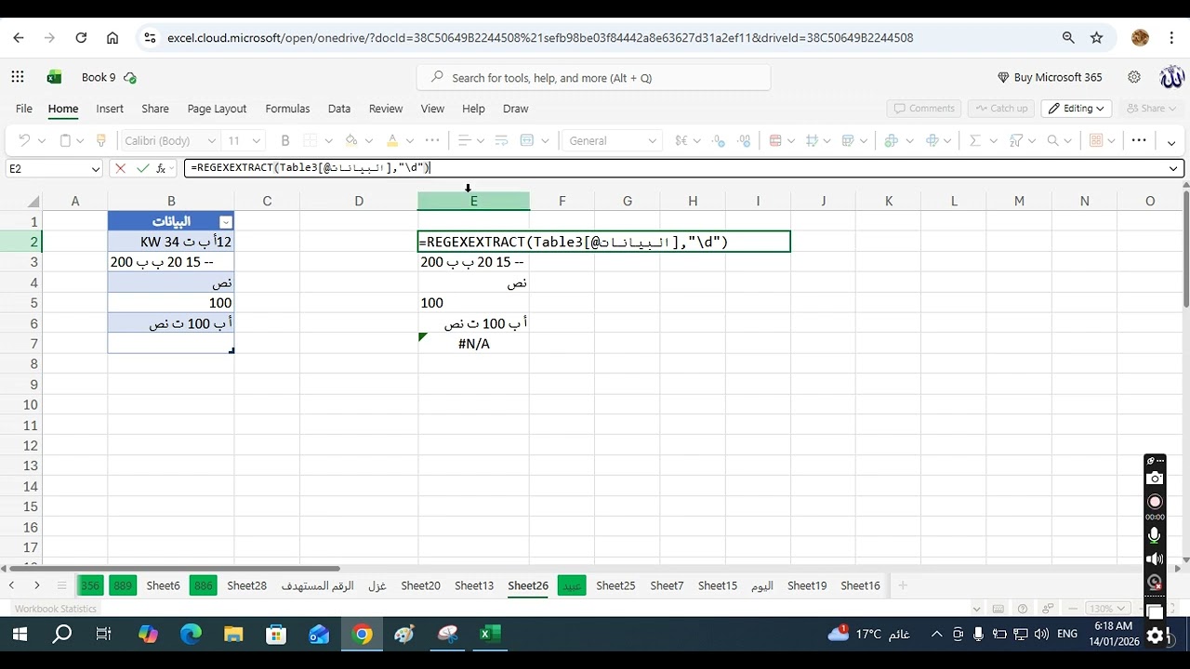Image resolution: width=1190 pixels, height=669 pixels.
Task: Click the Share button
Action: tap(1151, 108)
